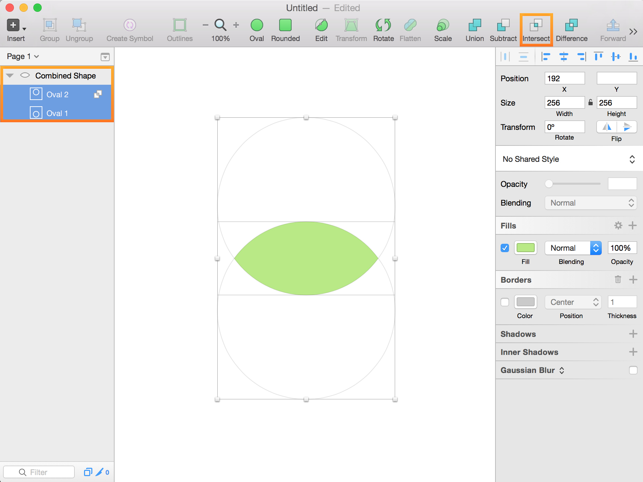
Task: Open the green fill color swatch
Action: [525, 248]
